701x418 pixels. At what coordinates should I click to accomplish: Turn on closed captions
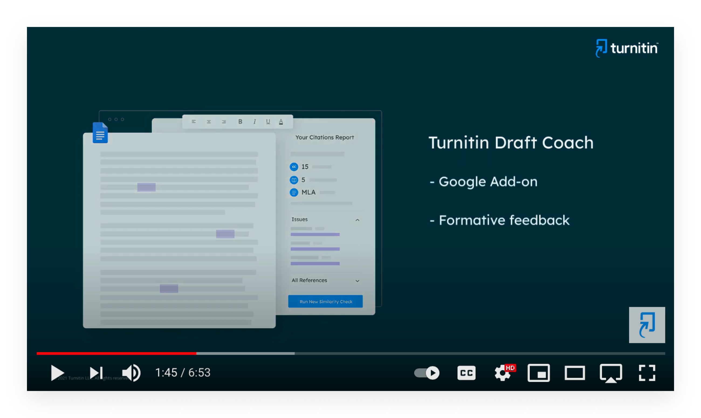(466, 373)
